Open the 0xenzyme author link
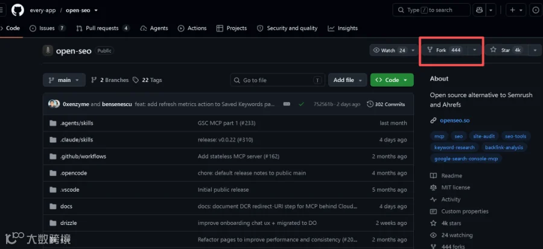Screen dimensions: 543x249 click(x=76, y=104)
